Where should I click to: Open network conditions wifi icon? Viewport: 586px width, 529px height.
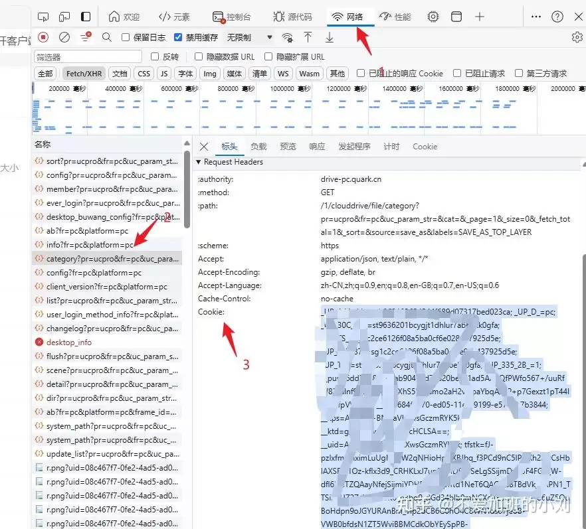(x=288, y=38)
